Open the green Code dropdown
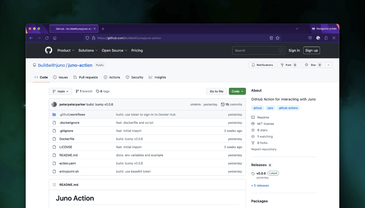Viewport: 365px width, 208px height. (x=237, y=92)
